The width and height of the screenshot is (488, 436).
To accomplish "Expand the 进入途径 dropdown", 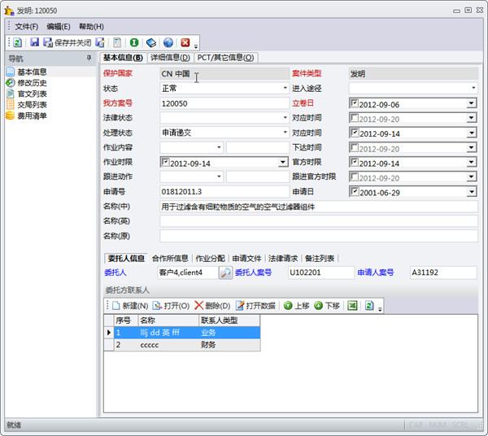I will pyautogui.click(x=473, y=88).
